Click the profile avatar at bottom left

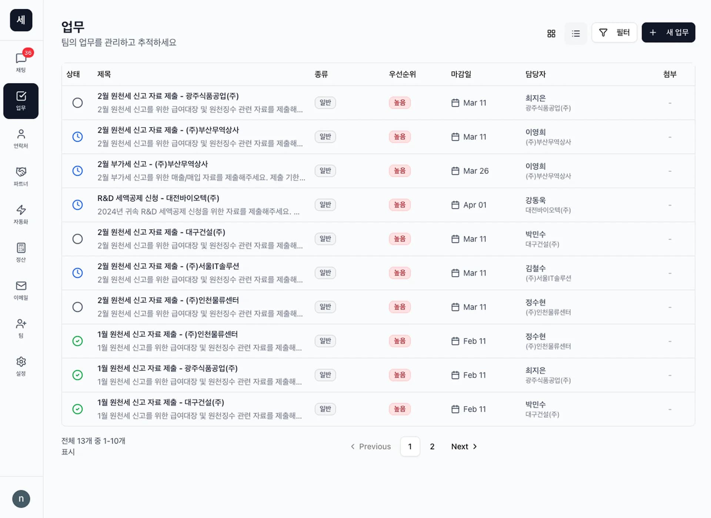[21, 499]
